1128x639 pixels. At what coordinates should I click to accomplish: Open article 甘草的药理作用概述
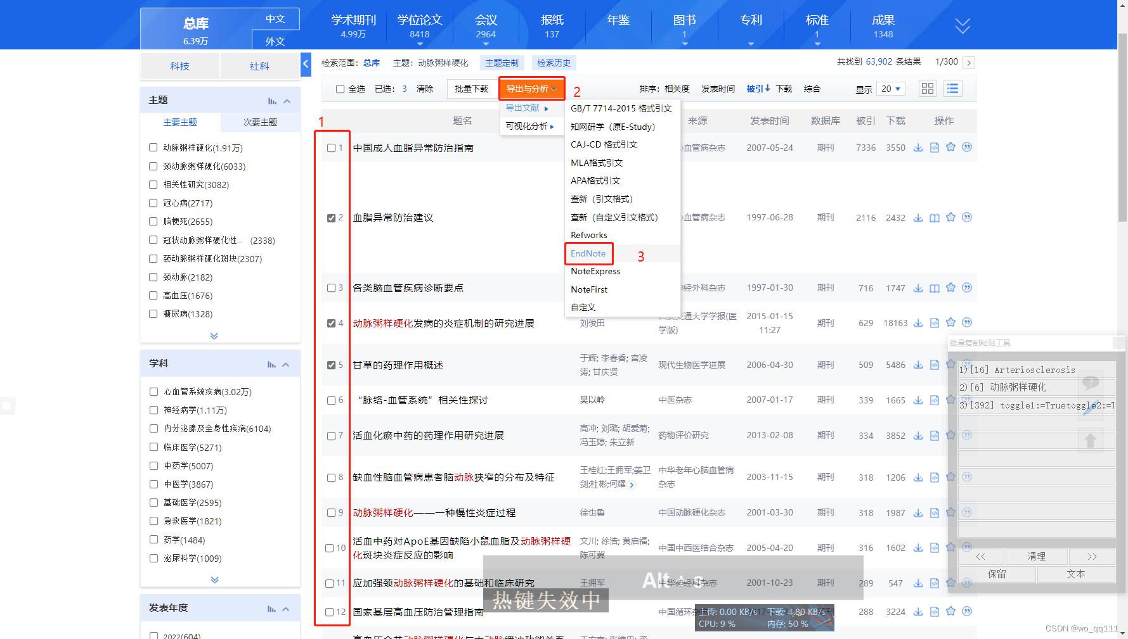click(x=398, y=365)
